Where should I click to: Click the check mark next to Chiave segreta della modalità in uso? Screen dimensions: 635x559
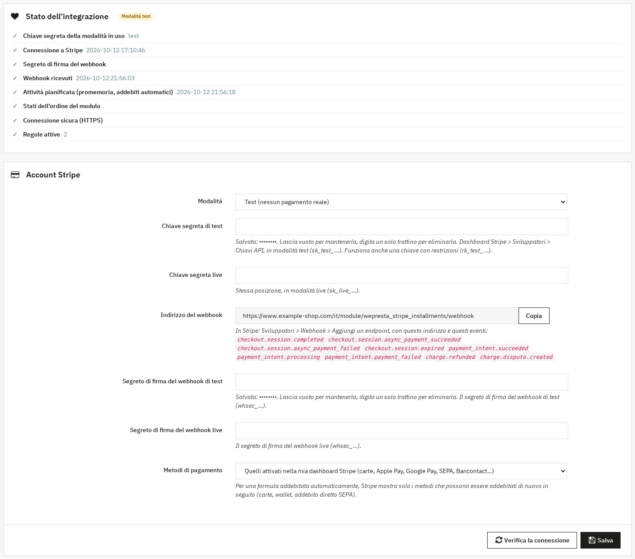(x=15, y=36)
